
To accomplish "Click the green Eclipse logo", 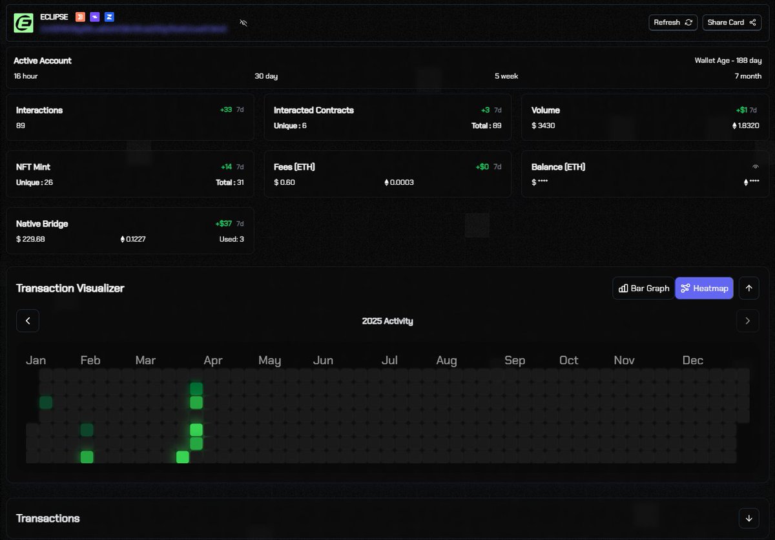I will click(23, 22).
